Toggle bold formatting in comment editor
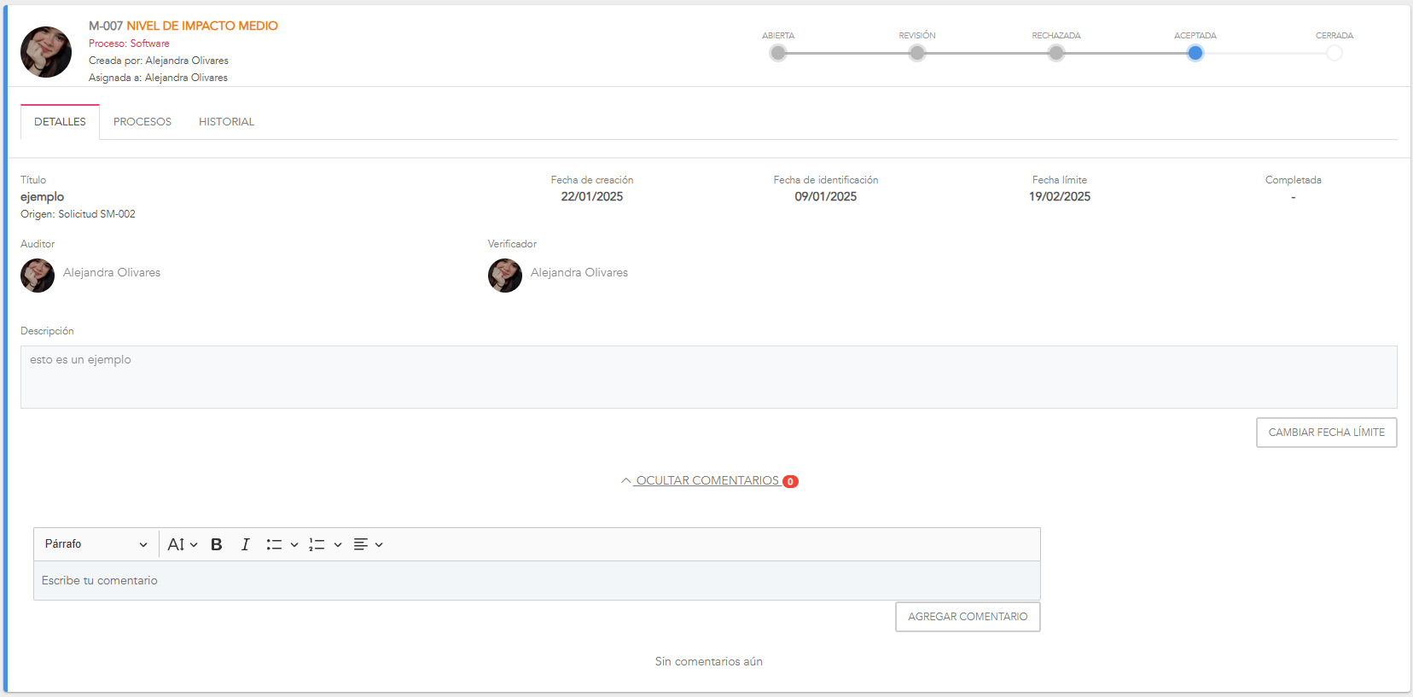Image resolution: width=1413 pixels, height=697 pixels. [217, 544]
